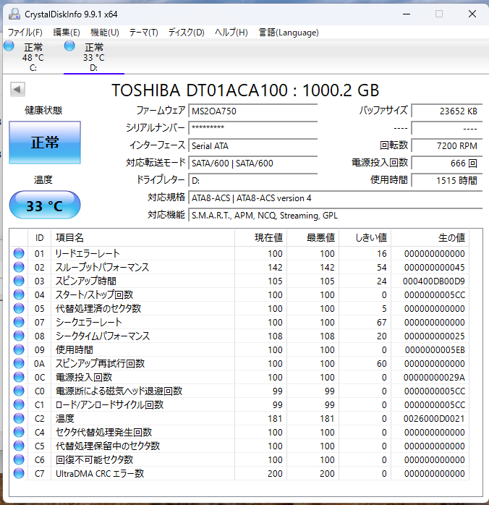Click status orb for attribute C4 セクタ代替処理発生回数
Screen dimensions: 489x505
[x=19, y=432]
